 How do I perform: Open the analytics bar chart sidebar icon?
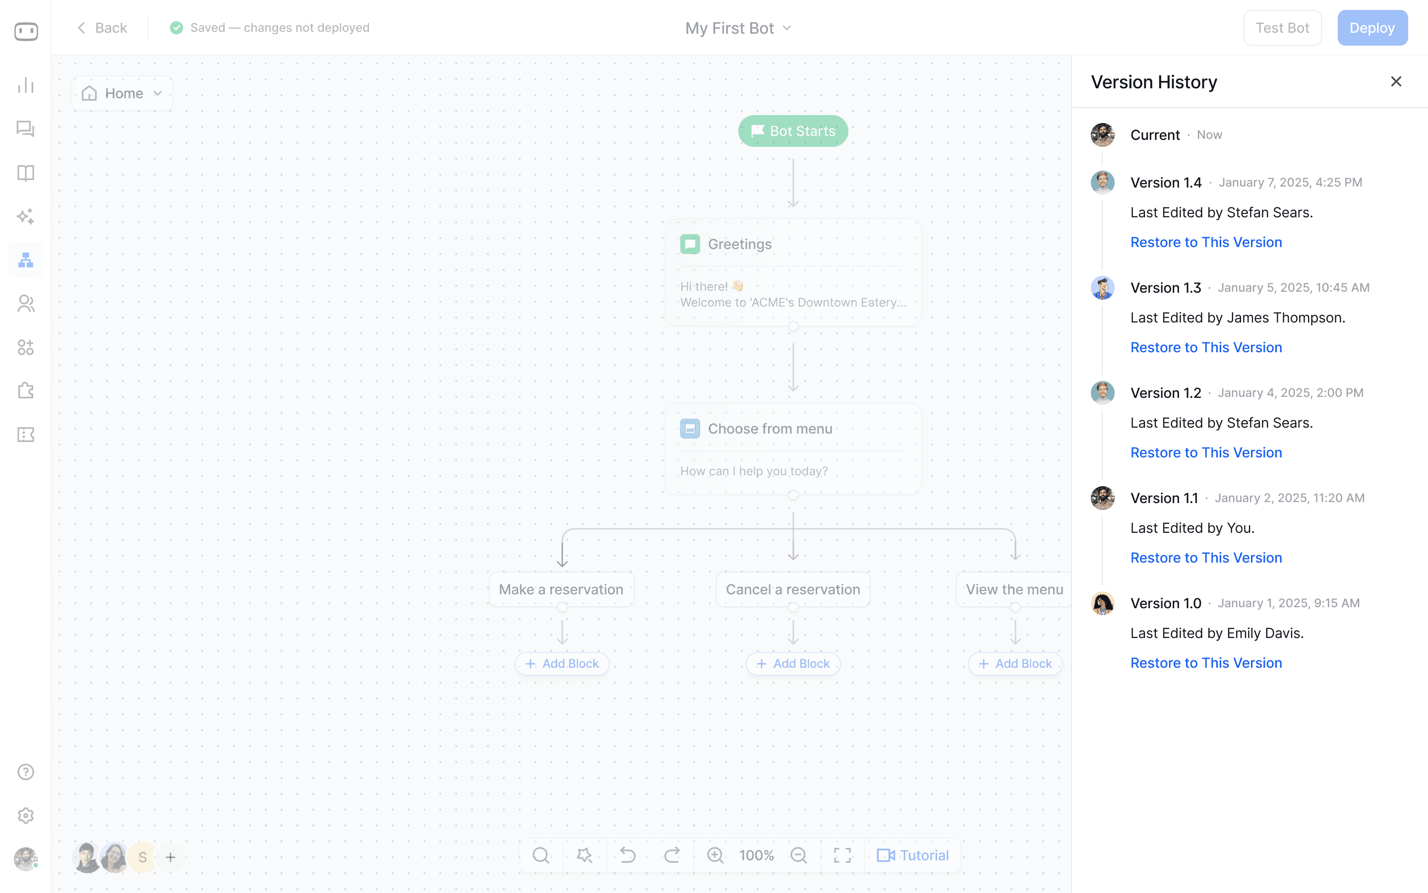[x=25, y=86]
